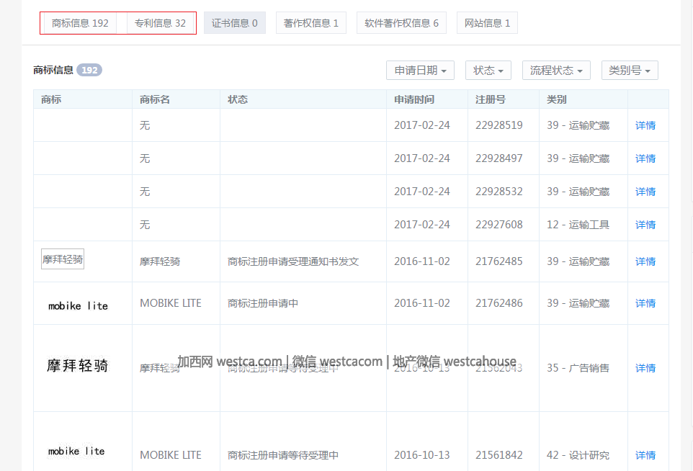Open 详情 for MOBIKE LITE 21762486

coord(645,303)
